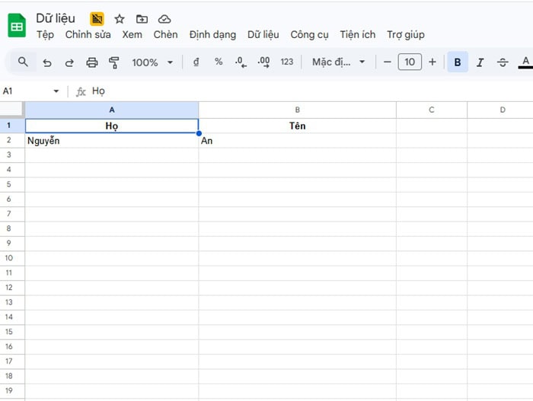
Task: Redo the last undone action
Action: coord(69,62)
